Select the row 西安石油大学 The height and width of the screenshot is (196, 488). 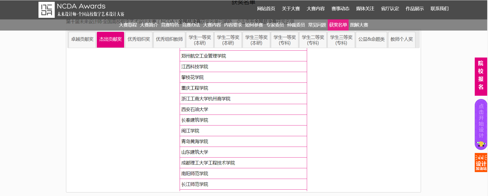tap(243, 109)
